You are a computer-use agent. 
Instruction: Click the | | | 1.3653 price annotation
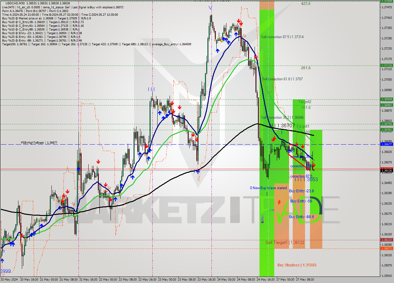tap(306, 179)
